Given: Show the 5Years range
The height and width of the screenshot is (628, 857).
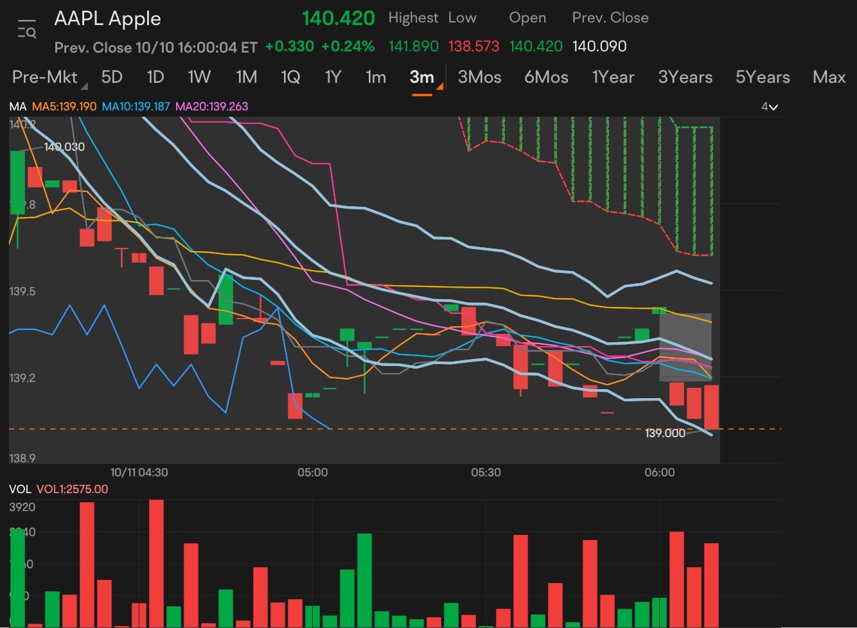Looking at the screenshot, I should [763, 77].
